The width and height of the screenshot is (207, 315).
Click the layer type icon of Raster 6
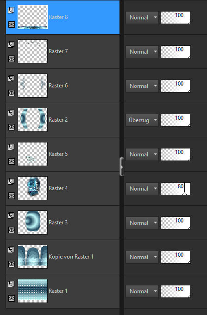click(11, 79)
